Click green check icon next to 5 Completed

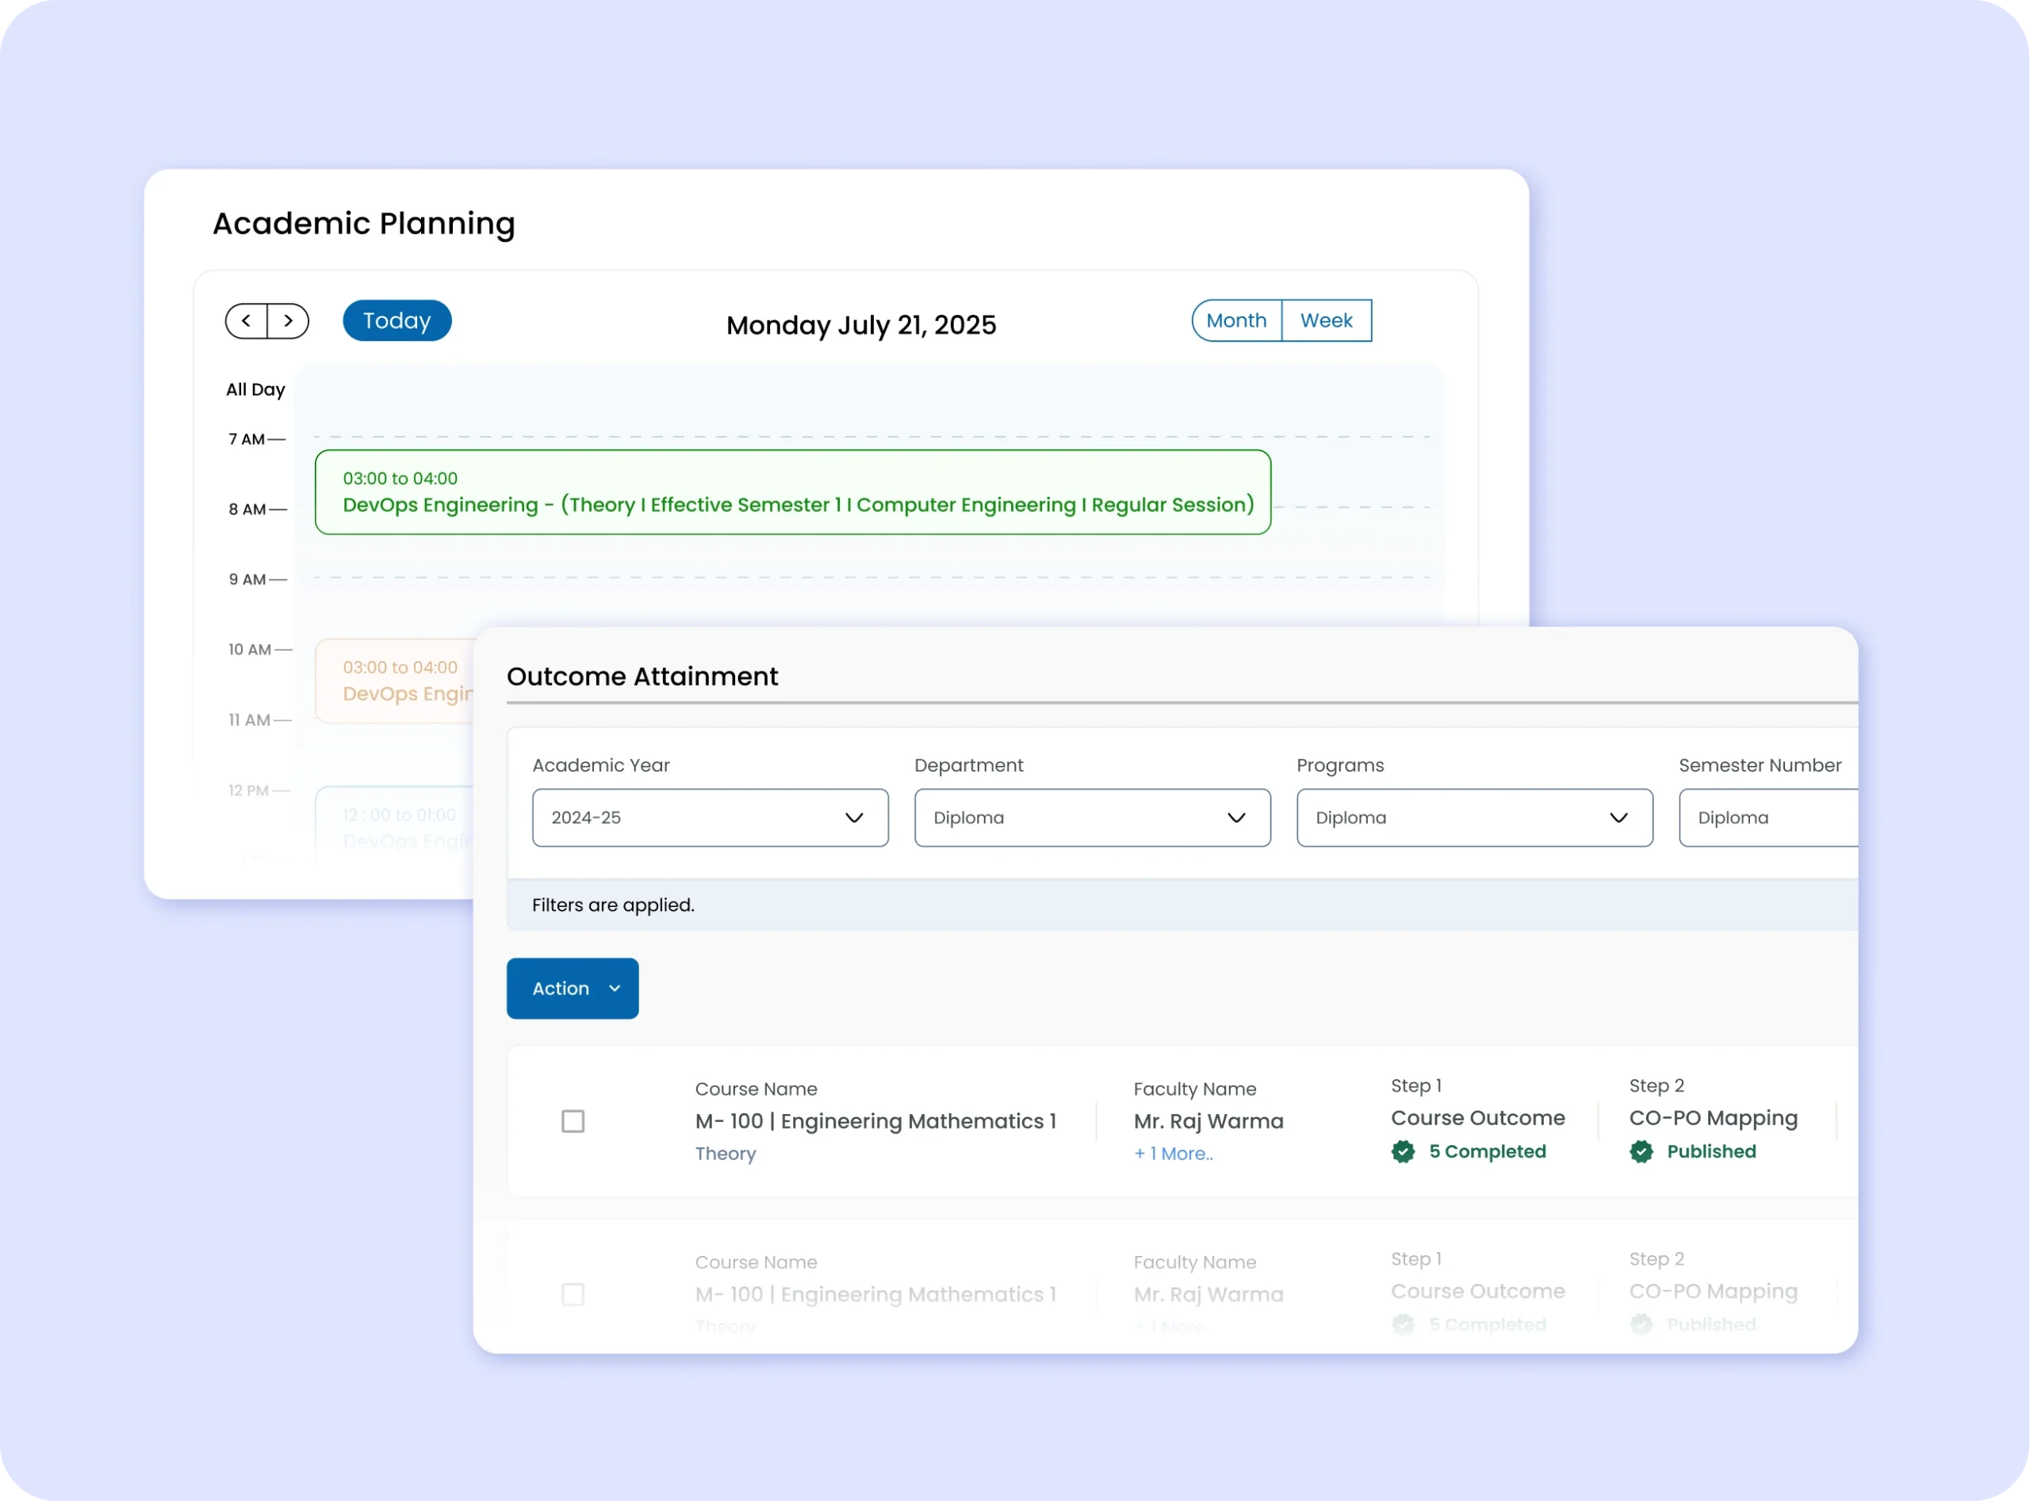point(1403,1151)
